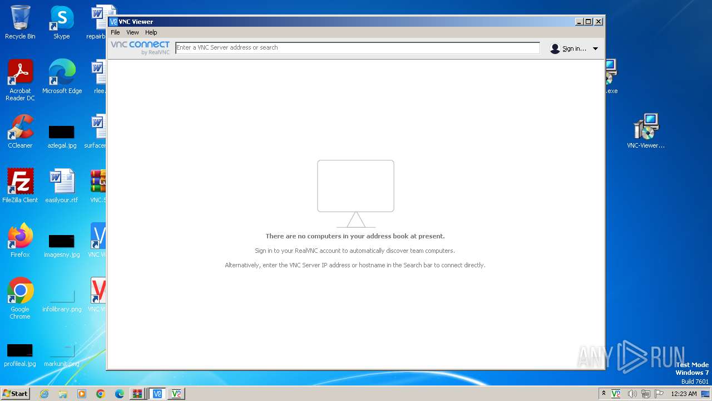Screen dimensions: 712x401
Task: Select the CCleaner desktop shortcut
Action: (20, 131)
